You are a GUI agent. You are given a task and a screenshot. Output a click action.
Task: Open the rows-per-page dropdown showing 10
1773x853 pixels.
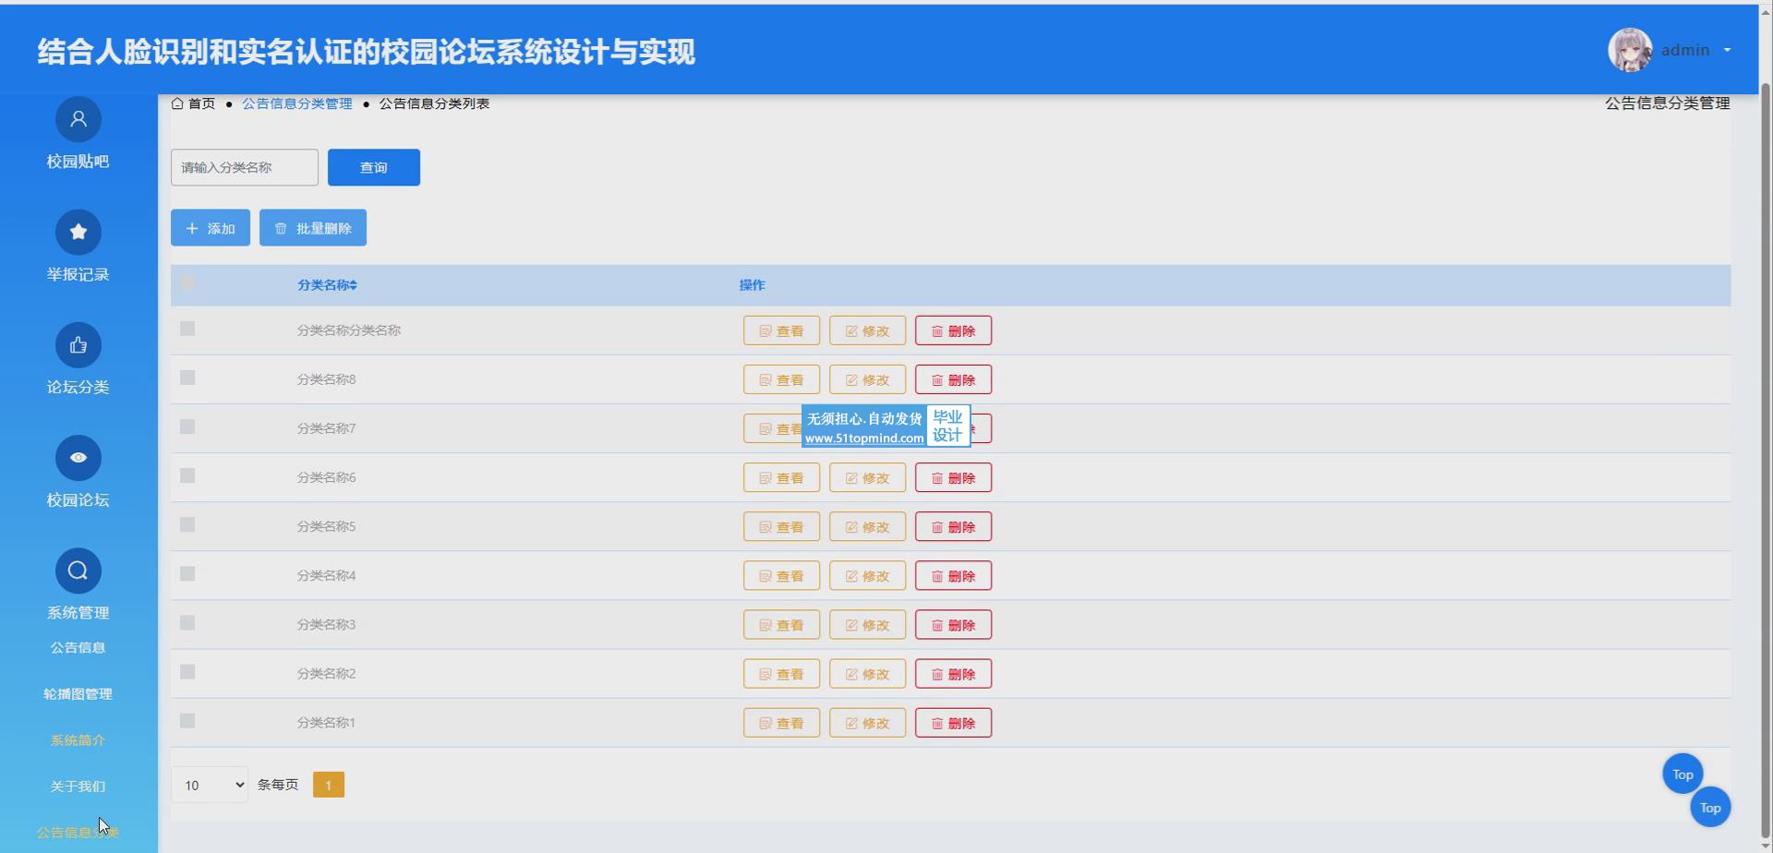pyautogui.click(x=210, y=785)
